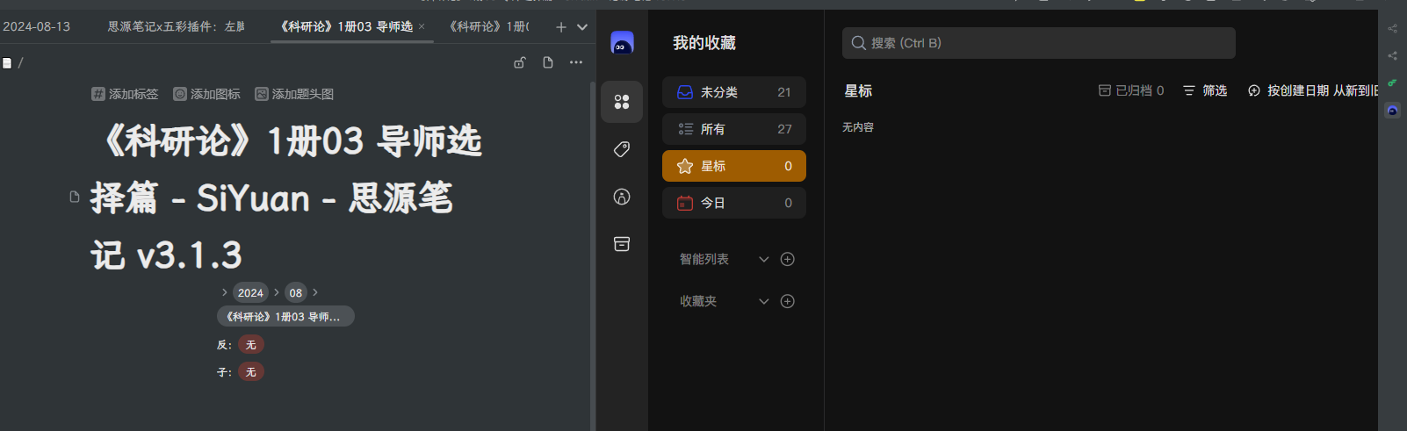Viewport: 1407px width, 431px height.
Task: Collapse the 收藏夹 section chevron
Action: 764,301
